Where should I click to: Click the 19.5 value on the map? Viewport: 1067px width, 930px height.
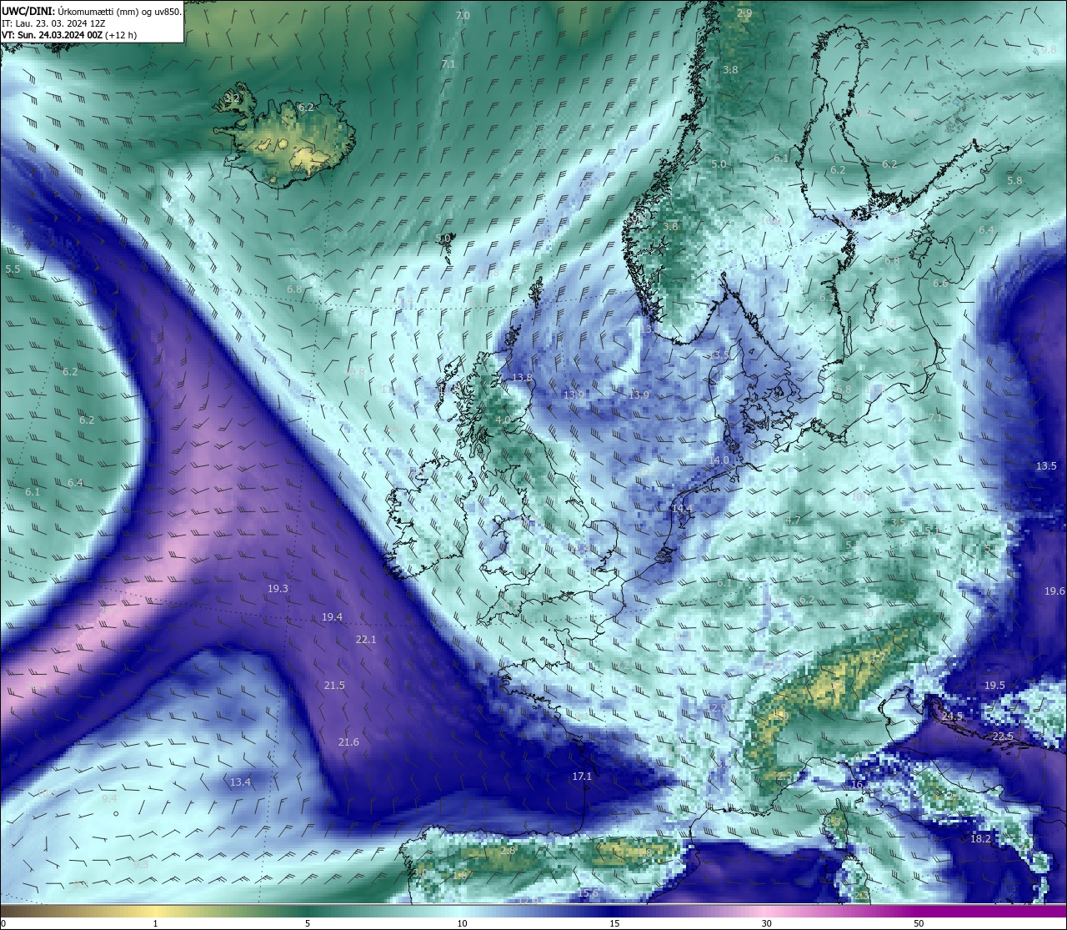tap(994, 686)
